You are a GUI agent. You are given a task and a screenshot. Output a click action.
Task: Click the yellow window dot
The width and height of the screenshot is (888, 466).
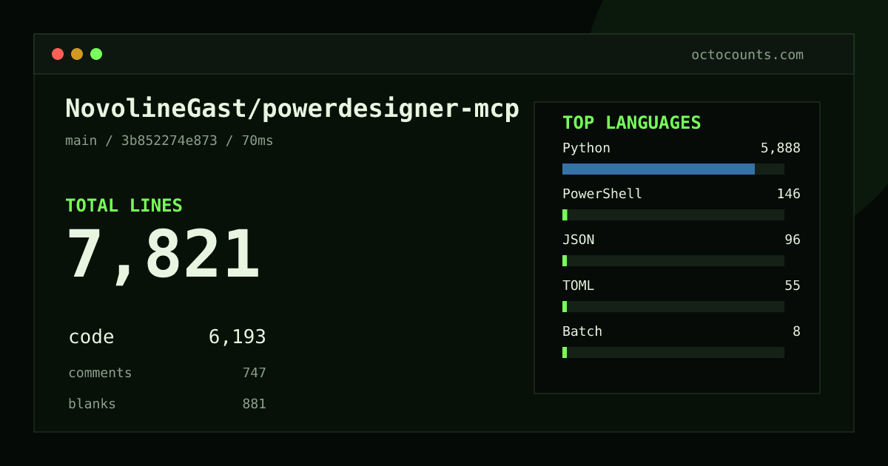click(x=77, y=54)
